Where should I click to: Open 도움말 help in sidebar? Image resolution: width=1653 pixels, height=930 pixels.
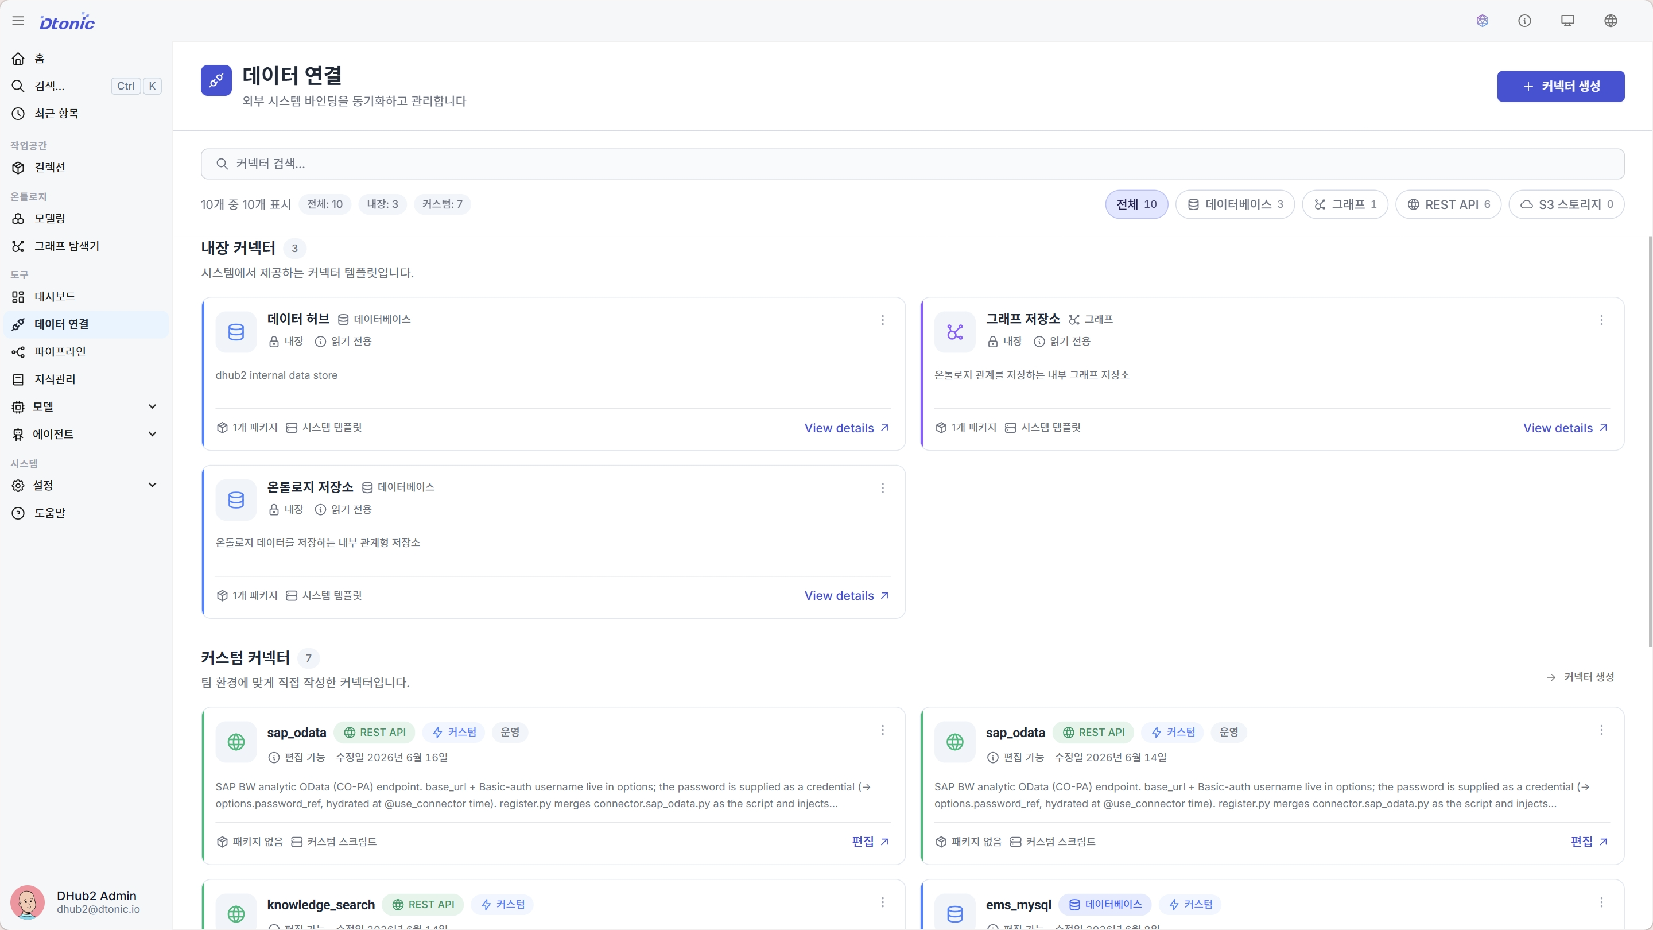pos(86,513)
